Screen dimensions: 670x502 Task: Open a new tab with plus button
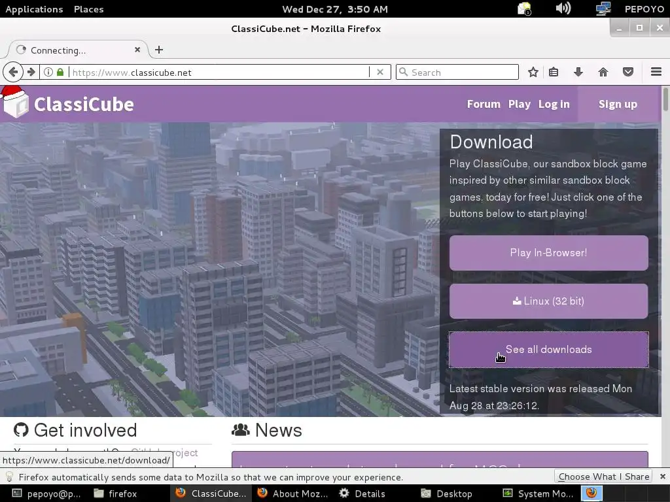tap(159, 50)
